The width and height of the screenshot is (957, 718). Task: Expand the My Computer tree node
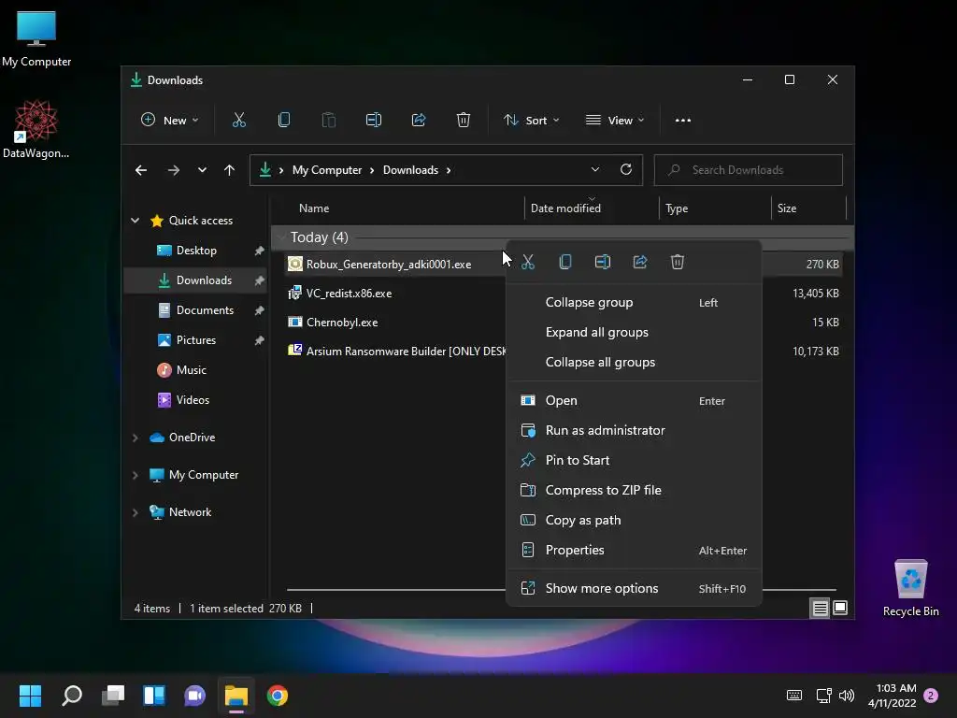point(135,475)
